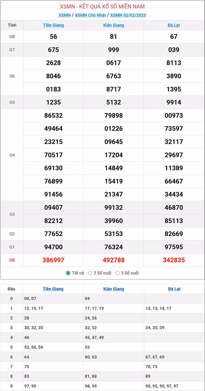Open Đà Lạt link in the Đầu table

pyautogui.click(x=174, y=289)
